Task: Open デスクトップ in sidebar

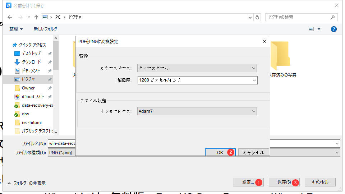Action: point(31,54)
